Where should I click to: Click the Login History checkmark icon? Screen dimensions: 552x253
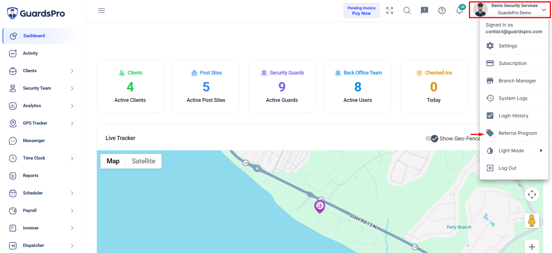pyautogui.click(x=490, y=116)
